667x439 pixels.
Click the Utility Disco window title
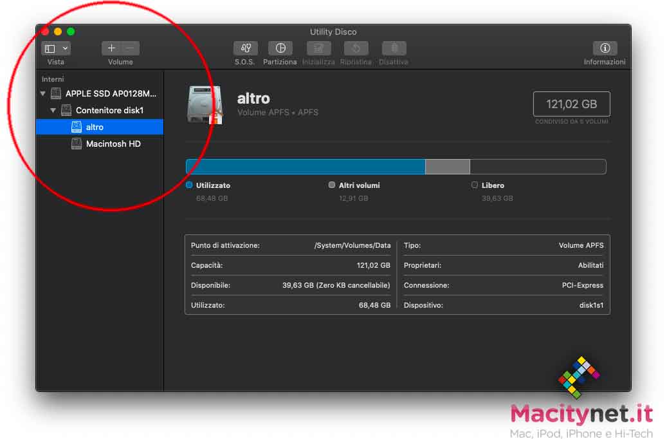(x=333, y=32)
